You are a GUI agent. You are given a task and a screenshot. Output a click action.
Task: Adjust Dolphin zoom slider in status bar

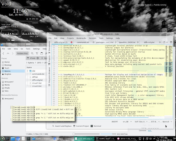[86, 134]
